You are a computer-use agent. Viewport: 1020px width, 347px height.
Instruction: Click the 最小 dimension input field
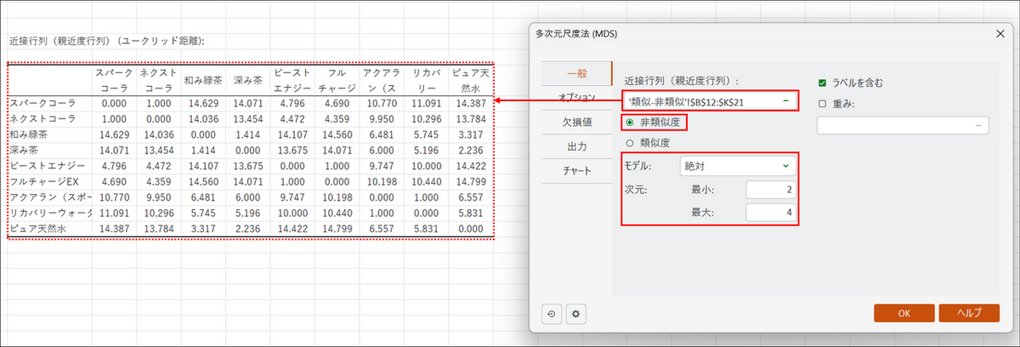[x=771, y=190]
